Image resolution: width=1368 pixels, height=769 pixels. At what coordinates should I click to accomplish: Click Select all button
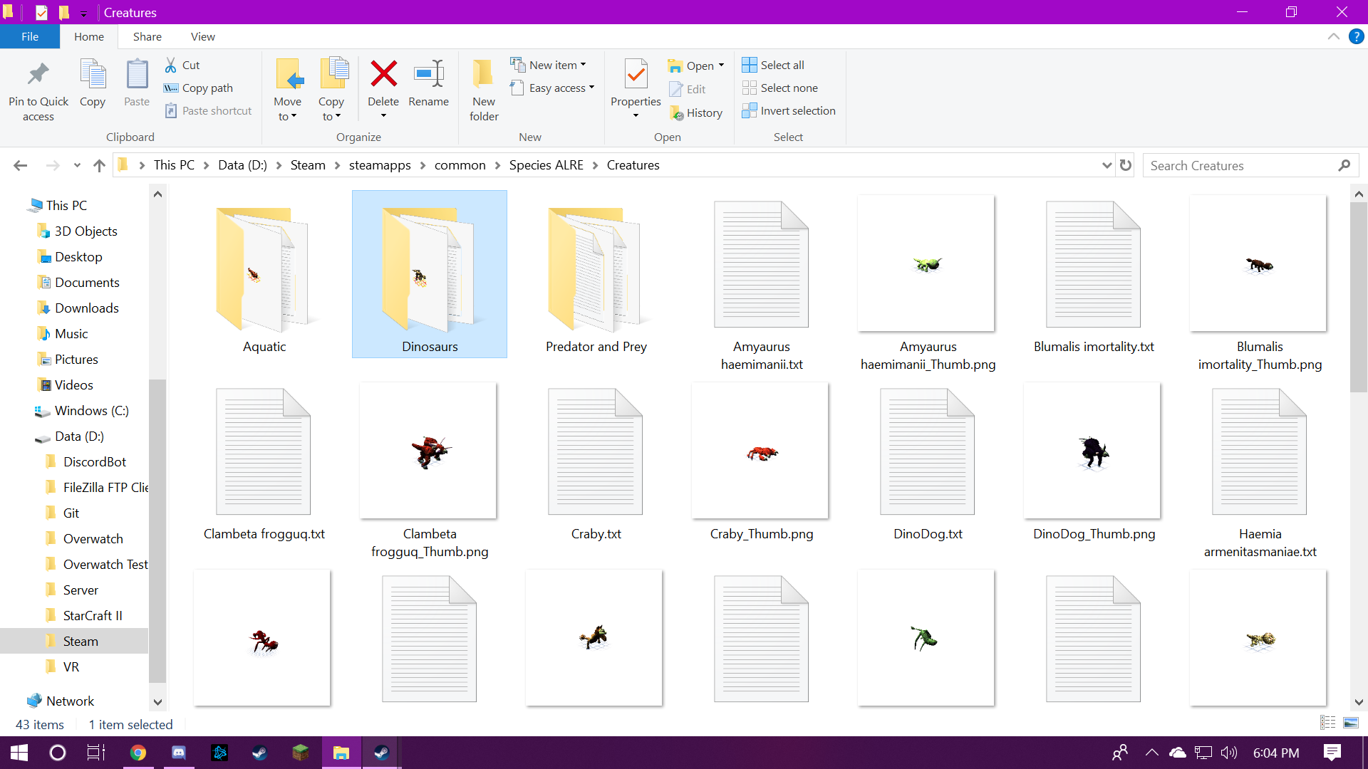point(774,65)
